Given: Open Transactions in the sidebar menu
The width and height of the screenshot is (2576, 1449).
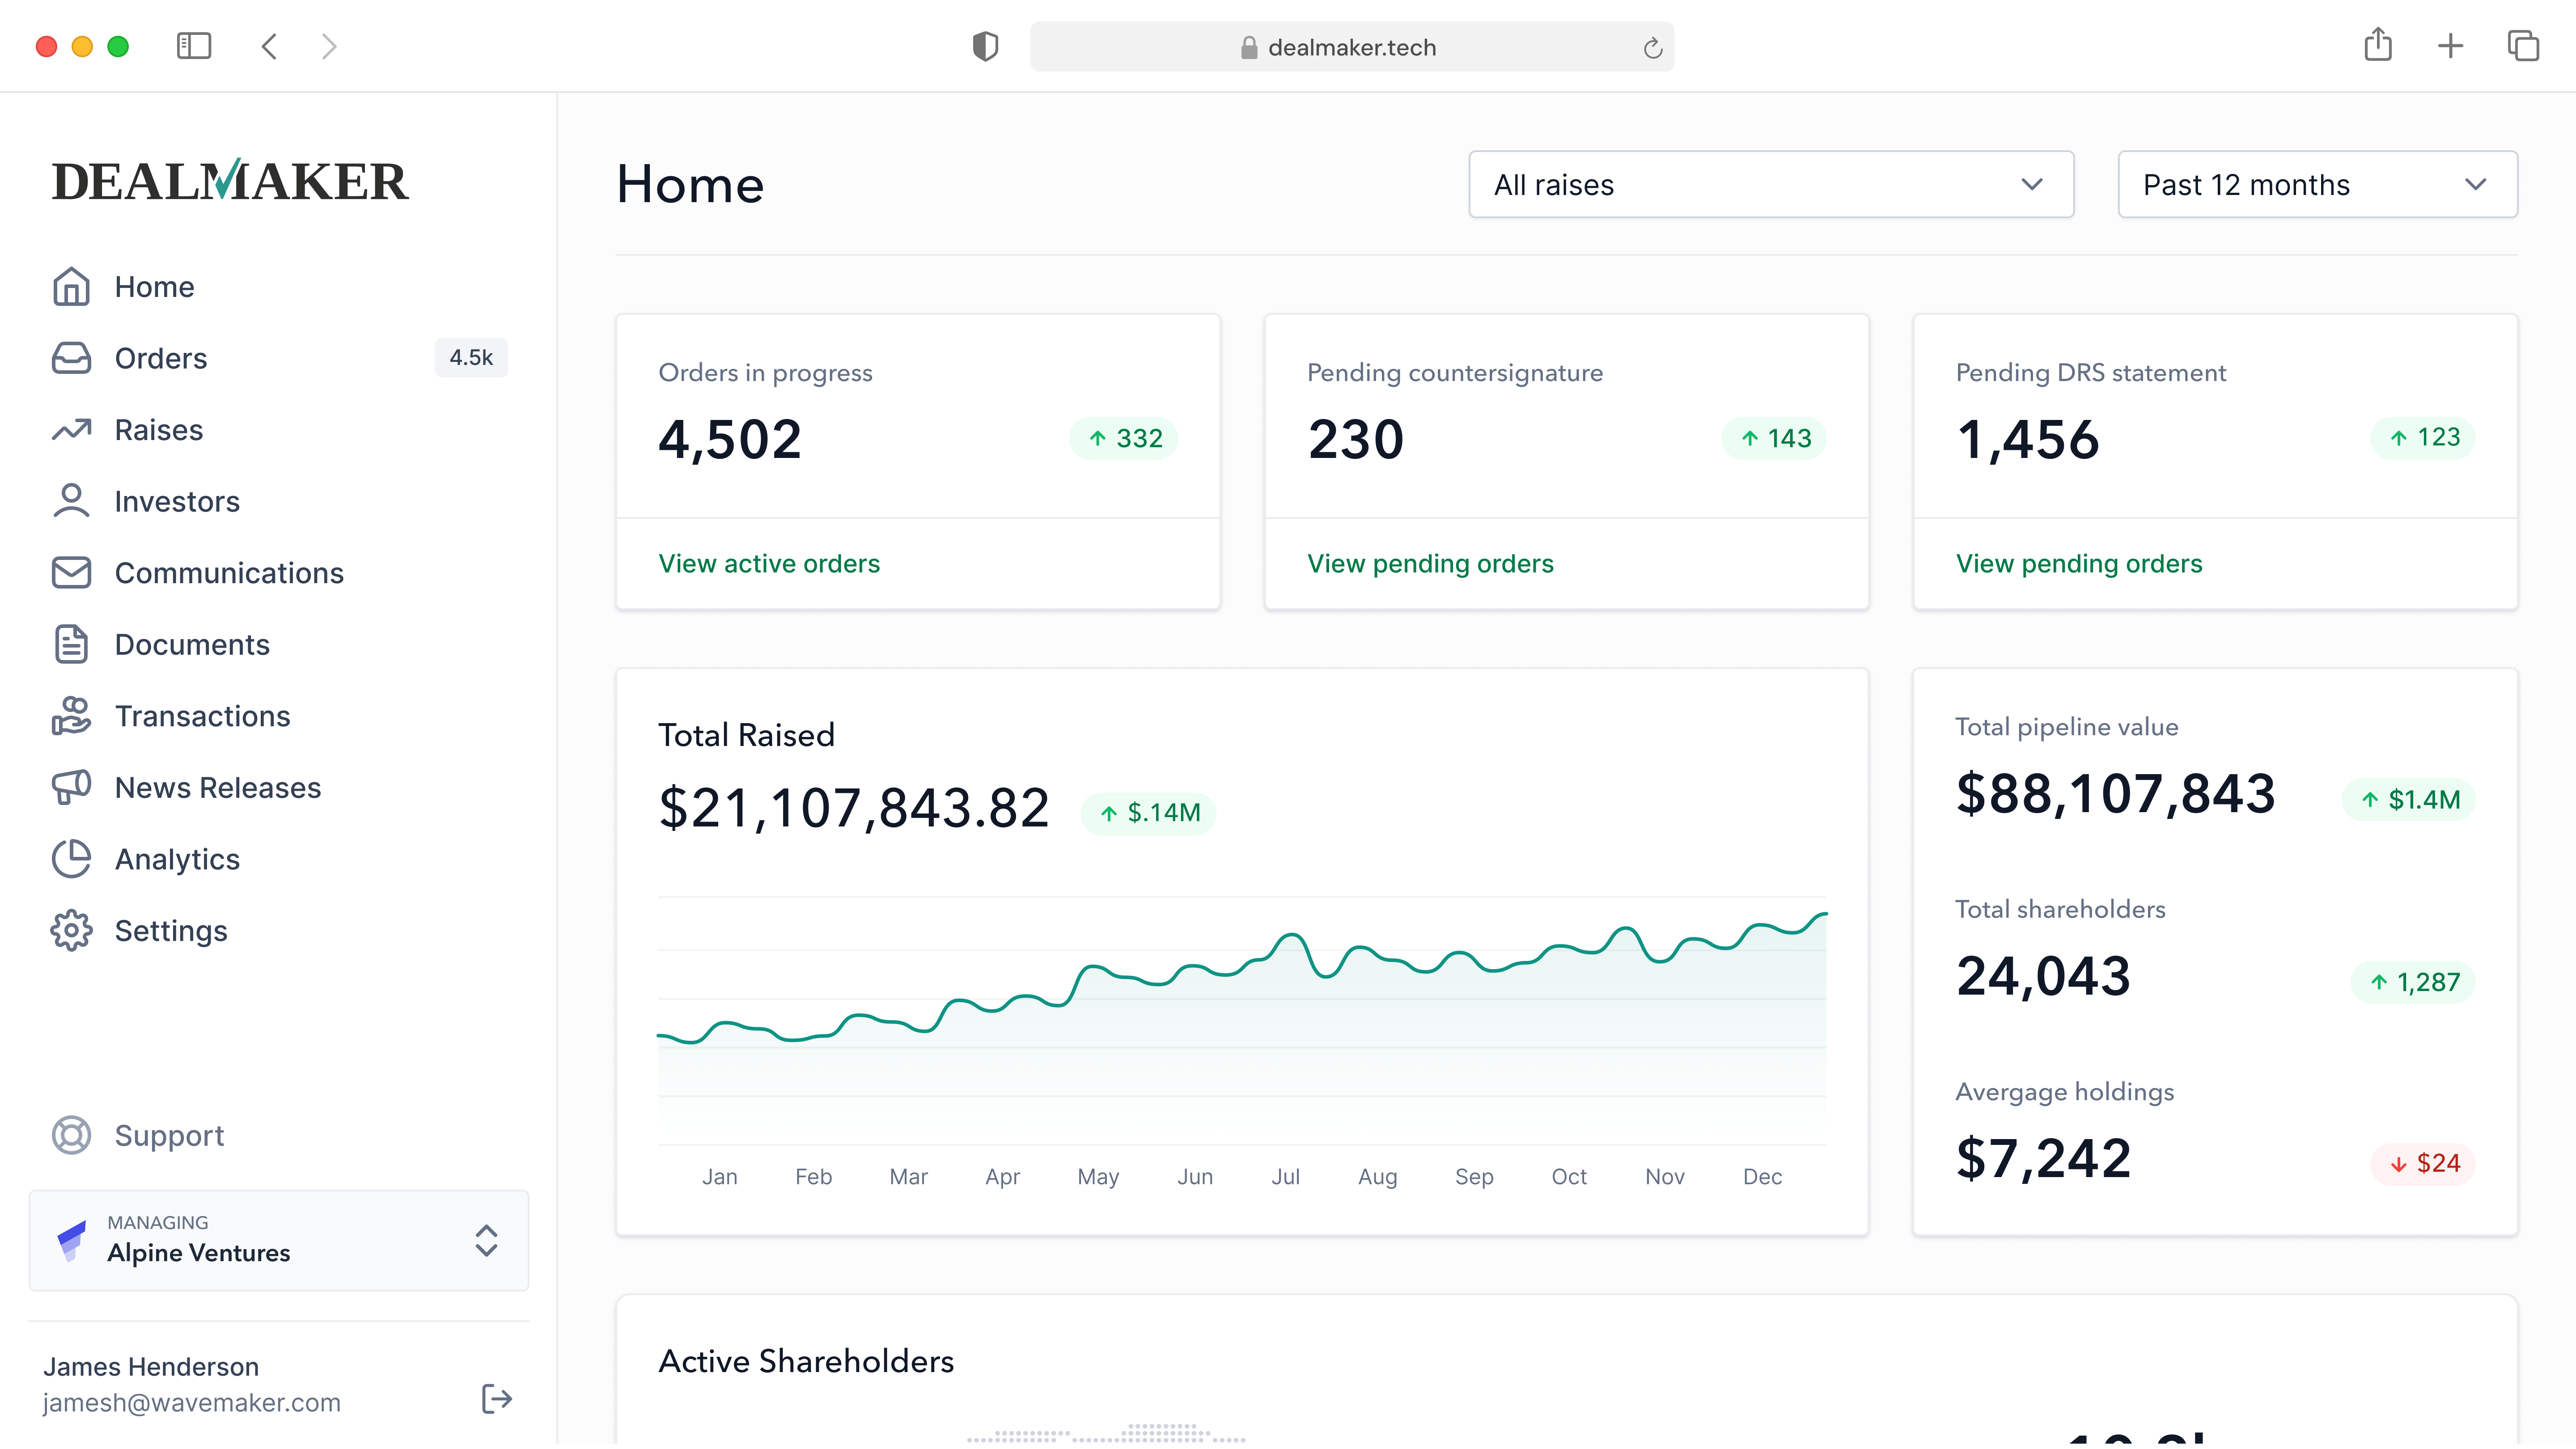Looking at the screenshot, I should [202, 716].
